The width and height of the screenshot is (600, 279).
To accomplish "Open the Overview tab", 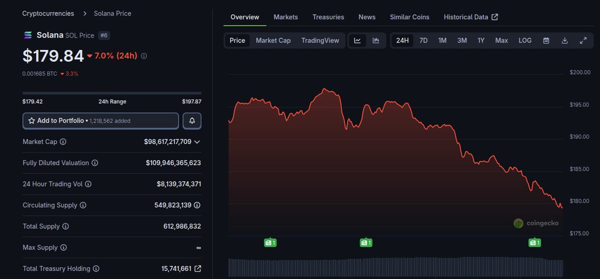I will (245, 17).
